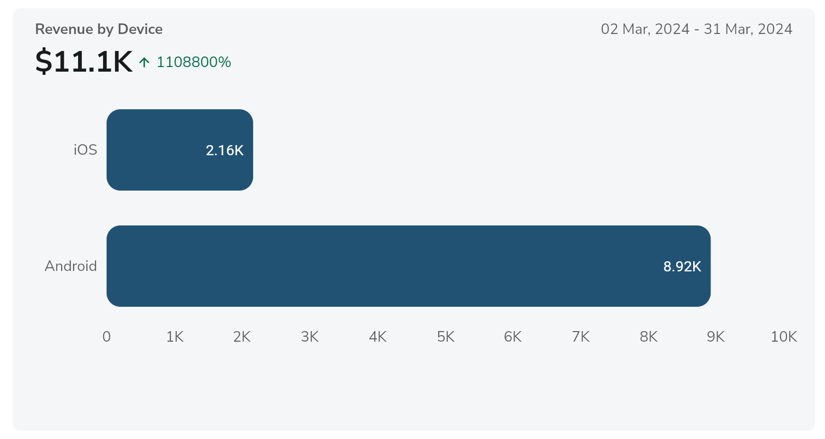Click the Android category label
This screenshot has width=825, height=439.
(x=71, y=266)
